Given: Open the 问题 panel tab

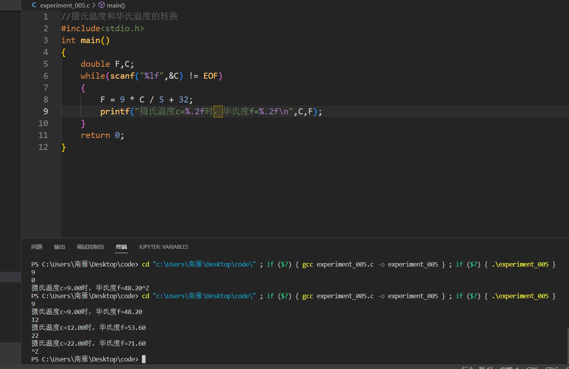Looking at the screenshot, I should pyautogui.click(x=37, y=247).
